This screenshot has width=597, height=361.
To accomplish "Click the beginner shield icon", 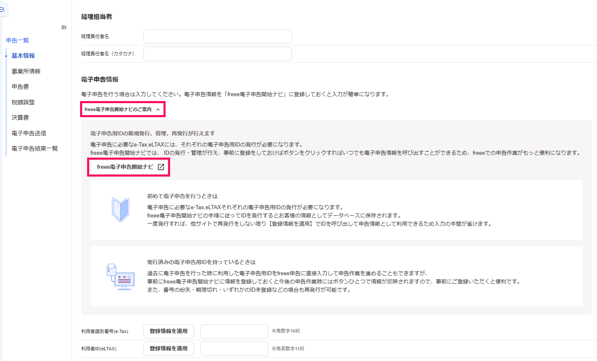I will 121,210.
